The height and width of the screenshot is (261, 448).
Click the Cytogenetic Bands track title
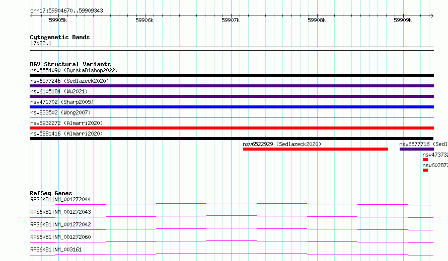click(x=60, y=37)
